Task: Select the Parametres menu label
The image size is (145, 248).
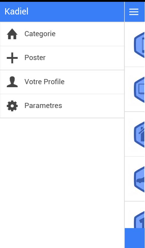Action: point(43,106)
